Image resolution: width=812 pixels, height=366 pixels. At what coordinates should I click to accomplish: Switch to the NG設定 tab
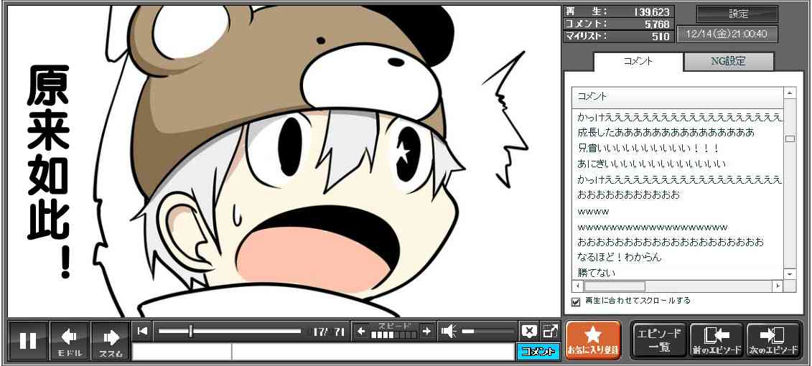coord(728,62)
